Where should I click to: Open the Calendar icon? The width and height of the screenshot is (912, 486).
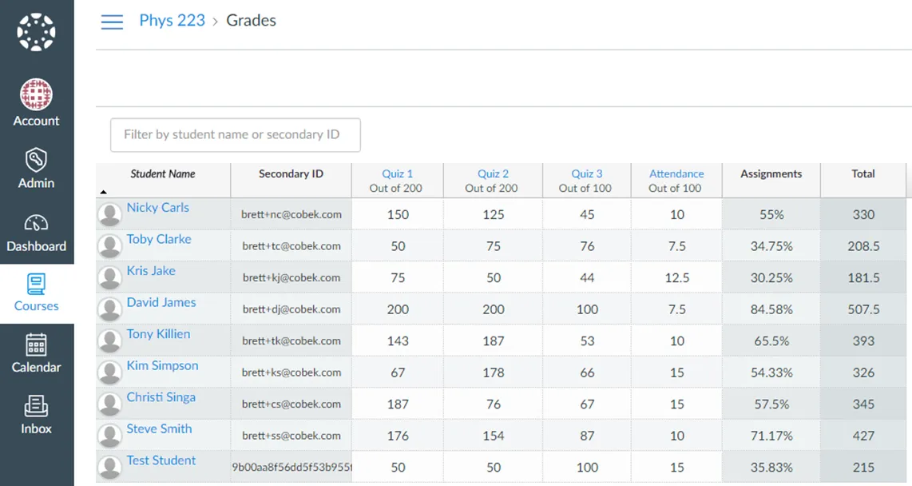36,345
